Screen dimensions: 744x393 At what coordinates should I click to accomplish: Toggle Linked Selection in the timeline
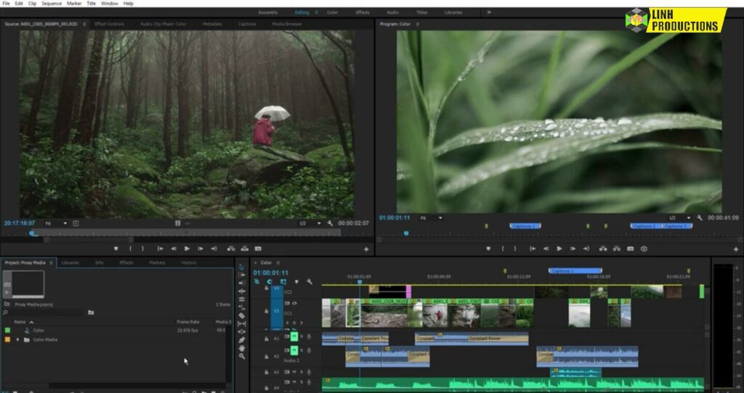coord(283,282)
